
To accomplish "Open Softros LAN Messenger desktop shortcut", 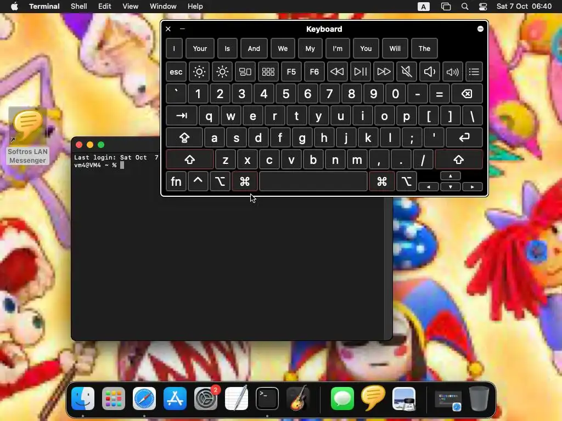I will click(x=27, y=136).
